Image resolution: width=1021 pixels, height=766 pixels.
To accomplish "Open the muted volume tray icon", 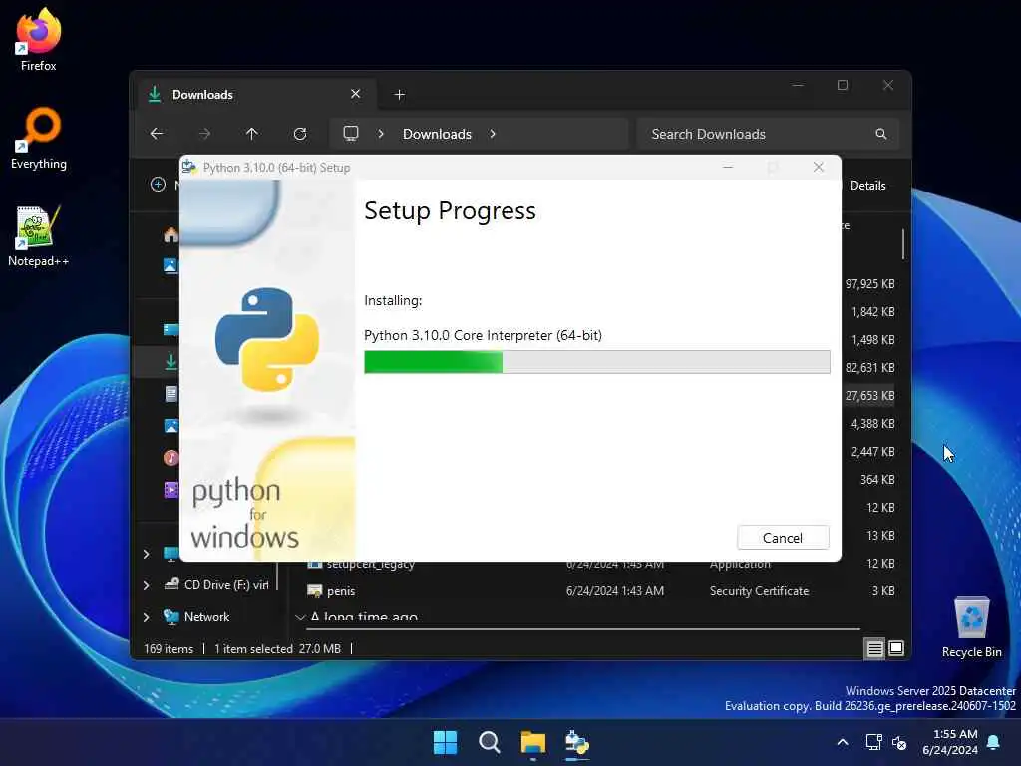I will click(899, 742).
